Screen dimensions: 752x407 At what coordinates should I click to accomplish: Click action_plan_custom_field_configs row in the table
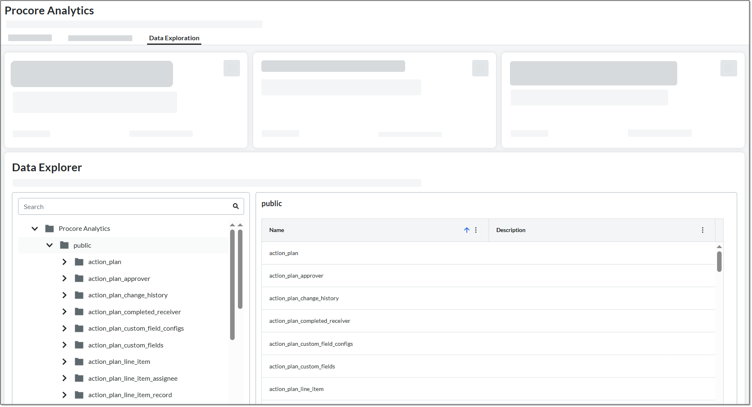[489, 344]
